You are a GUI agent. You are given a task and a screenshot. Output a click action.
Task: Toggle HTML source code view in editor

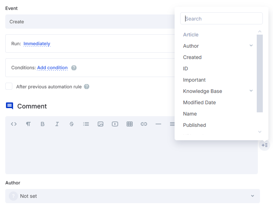pos(14,124)
